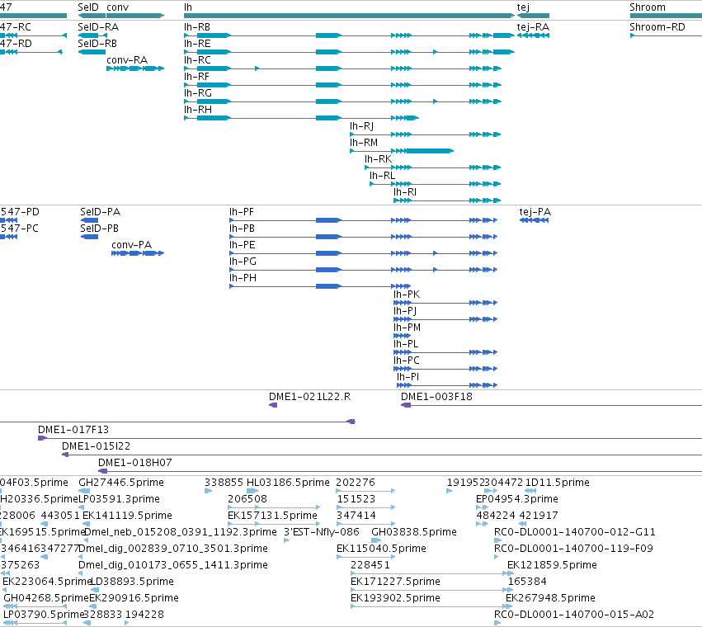Click EST RC0-DL0001-140700-012-G11
The height and width of the screenshot is (627, 702).
(575, 532)
